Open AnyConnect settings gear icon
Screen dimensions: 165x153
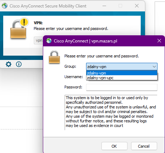click(x=9, y=64)
